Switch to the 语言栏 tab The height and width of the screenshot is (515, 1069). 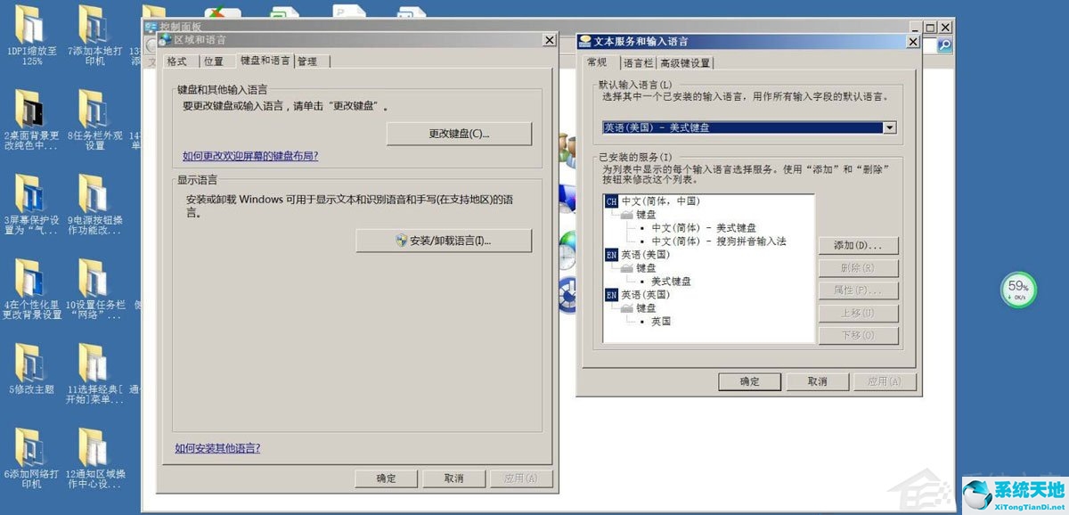(x=637, y=61)
